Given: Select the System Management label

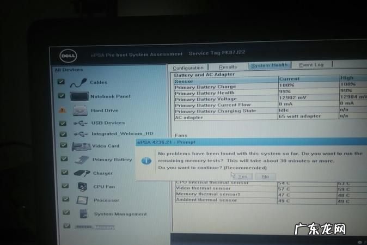Looking at the screenshot, I should (120, 214).
